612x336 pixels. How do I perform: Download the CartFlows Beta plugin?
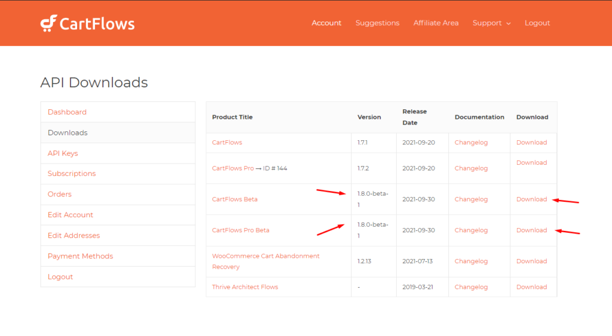[531, 199]
